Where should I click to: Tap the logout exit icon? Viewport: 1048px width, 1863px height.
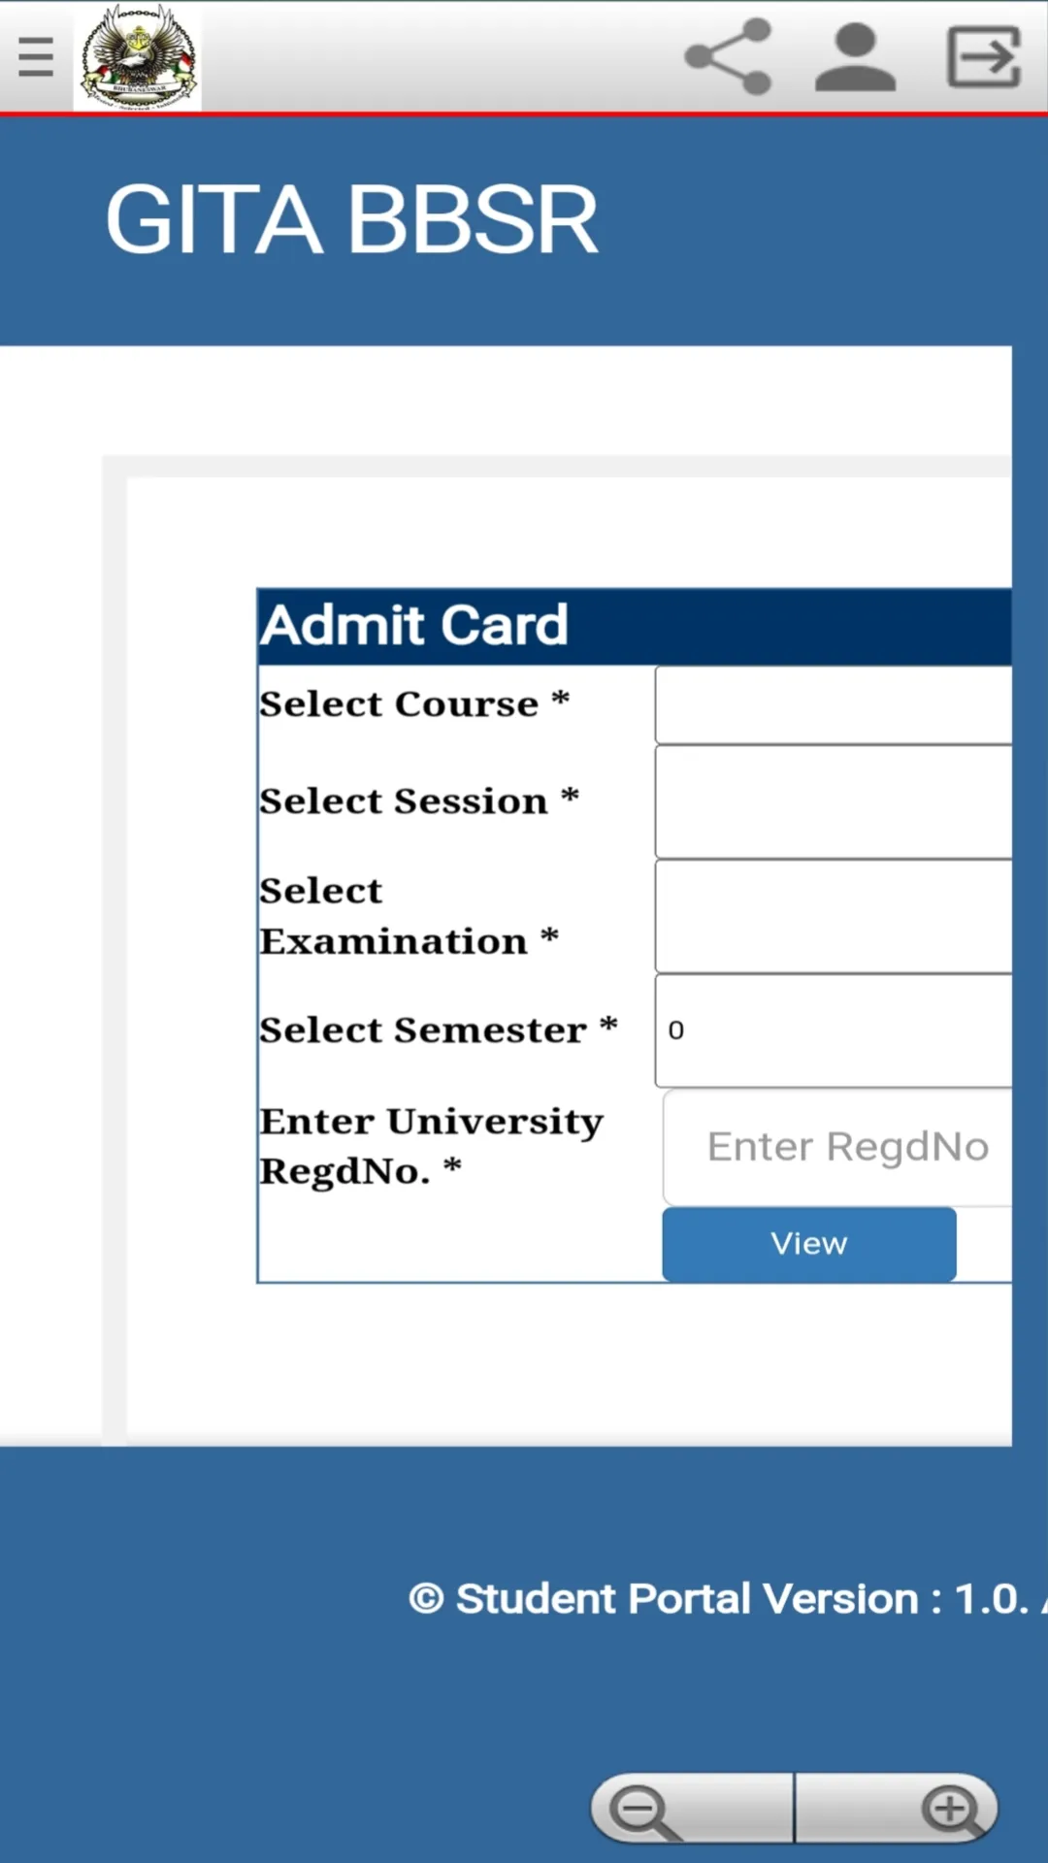coord(983,56)
